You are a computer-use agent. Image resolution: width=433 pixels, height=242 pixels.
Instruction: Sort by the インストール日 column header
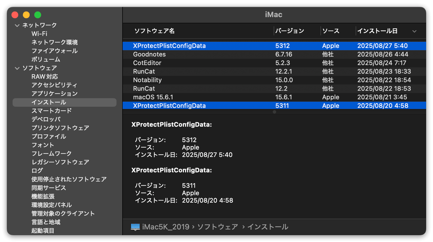377,31
